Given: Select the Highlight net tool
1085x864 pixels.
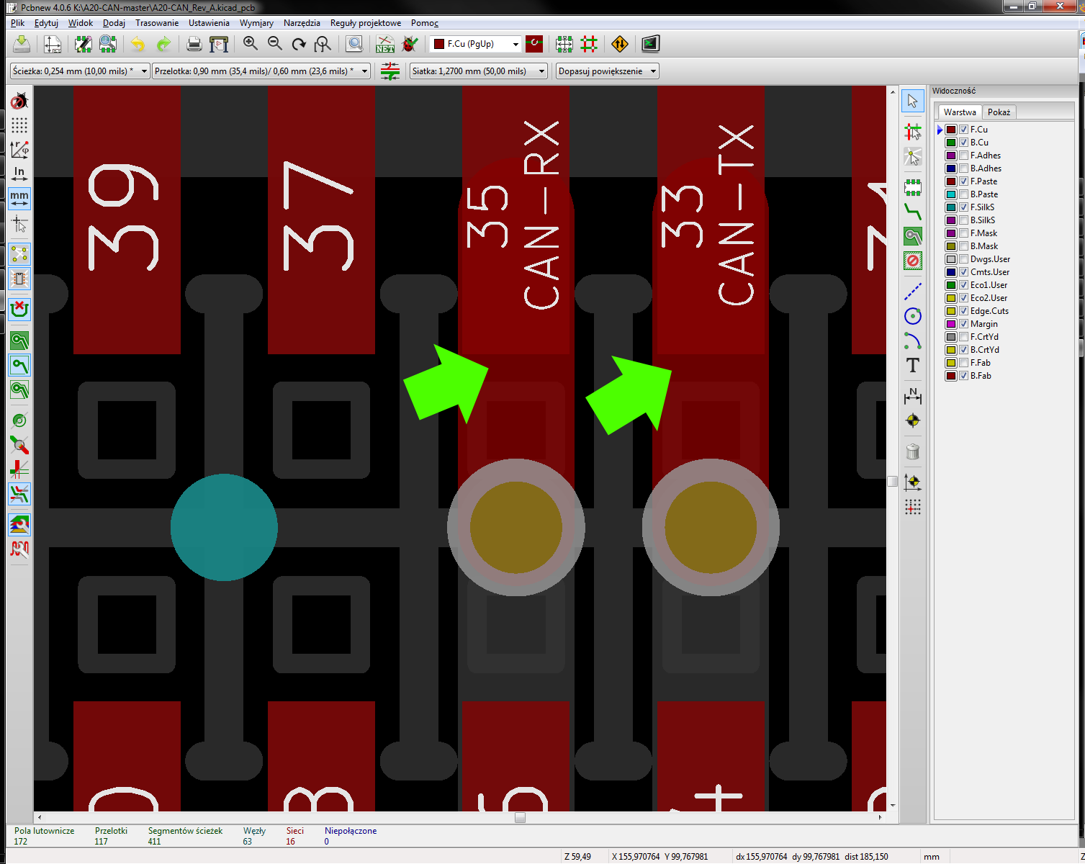Looking at the screenshot, I should pos(913,132).
